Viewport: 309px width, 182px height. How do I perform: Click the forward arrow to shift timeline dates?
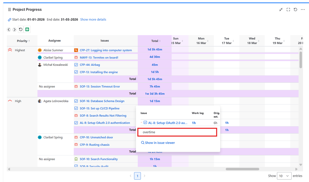[14, 29]
